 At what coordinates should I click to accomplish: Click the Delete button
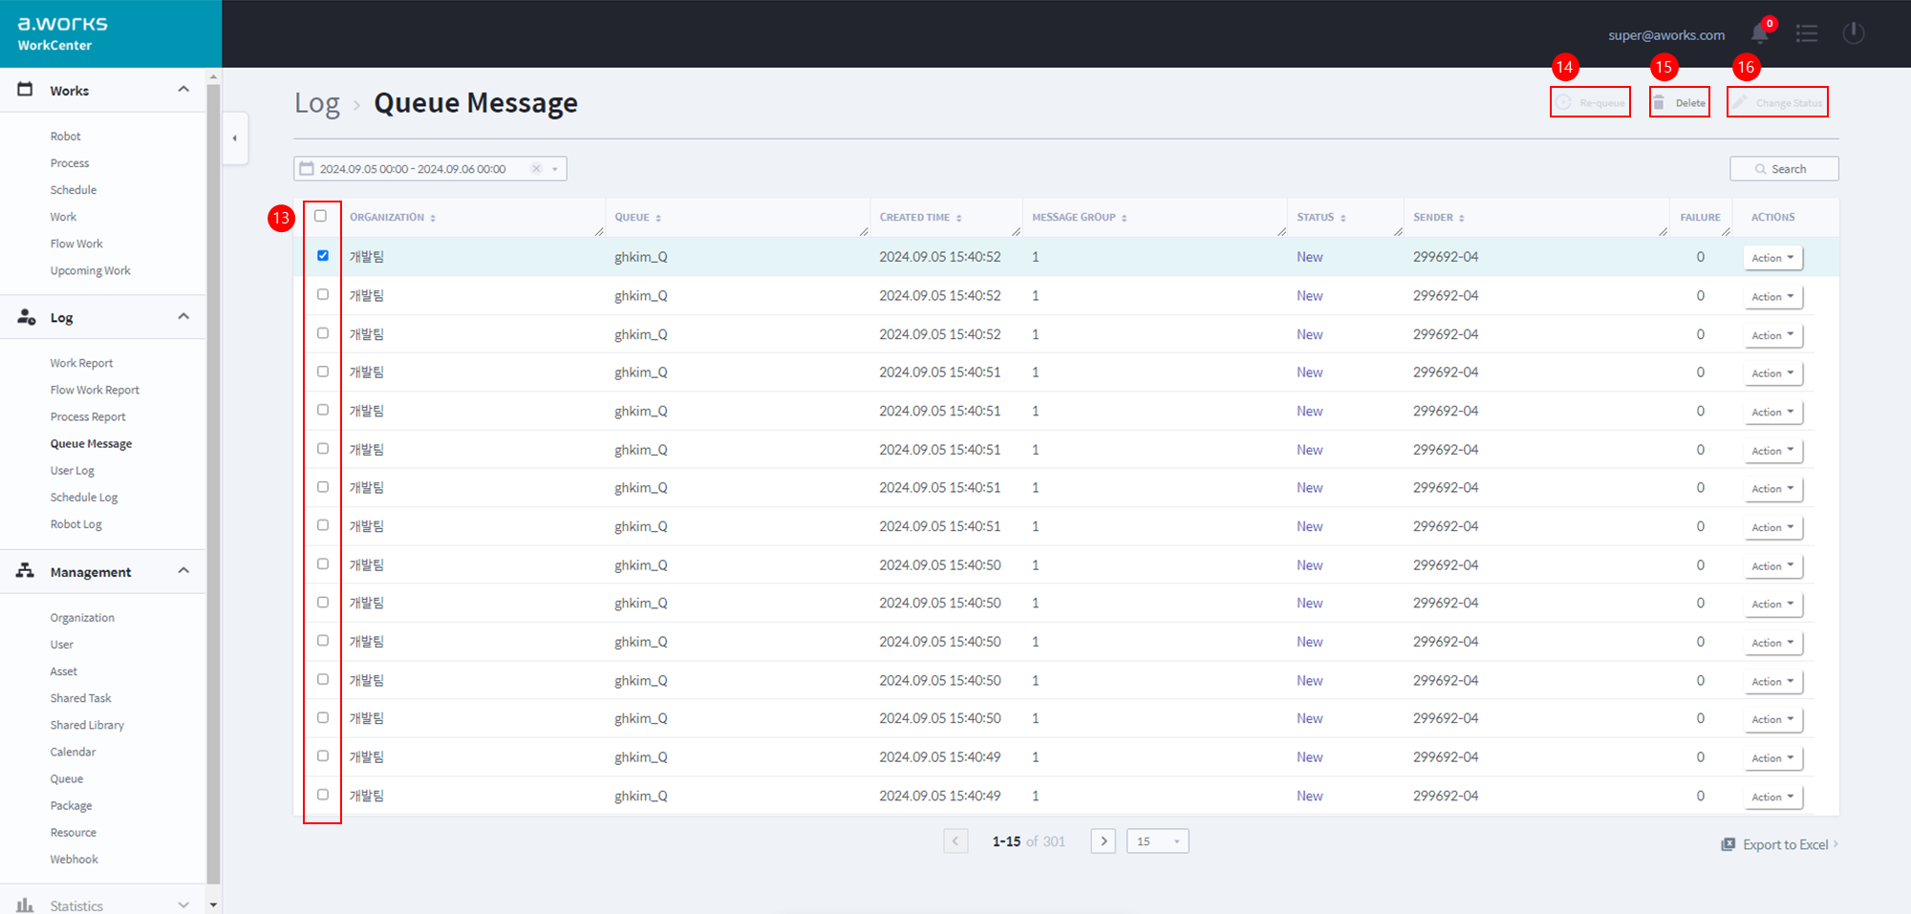pyautogui.click(x=1680, y=102)
